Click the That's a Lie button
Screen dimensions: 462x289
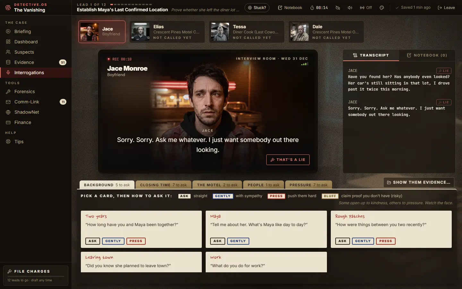pyautogui.click(x=288, y=160)
